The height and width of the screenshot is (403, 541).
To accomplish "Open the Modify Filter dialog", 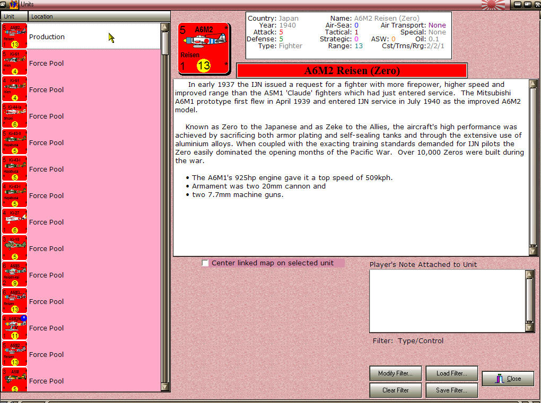I will [395, 373].
